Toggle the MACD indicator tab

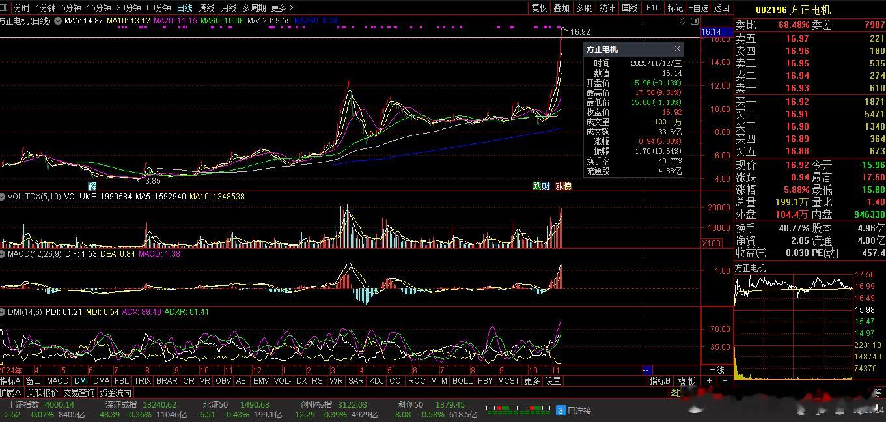57,381
